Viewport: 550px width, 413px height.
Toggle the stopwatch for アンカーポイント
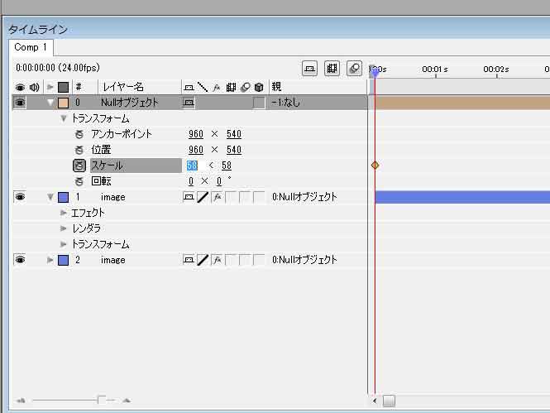click(79, 134)
